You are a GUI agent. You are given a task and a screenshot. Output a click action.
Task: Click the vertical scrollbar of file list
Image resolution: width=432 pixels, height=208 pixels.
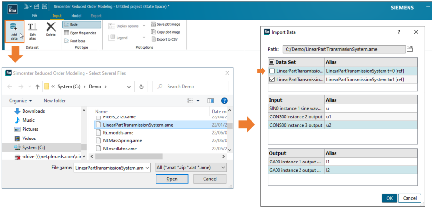pos(229,126)
